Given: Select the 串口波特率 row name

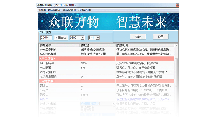Looking at the screenshot, I should pyautogui.click(x=47, y=63).
